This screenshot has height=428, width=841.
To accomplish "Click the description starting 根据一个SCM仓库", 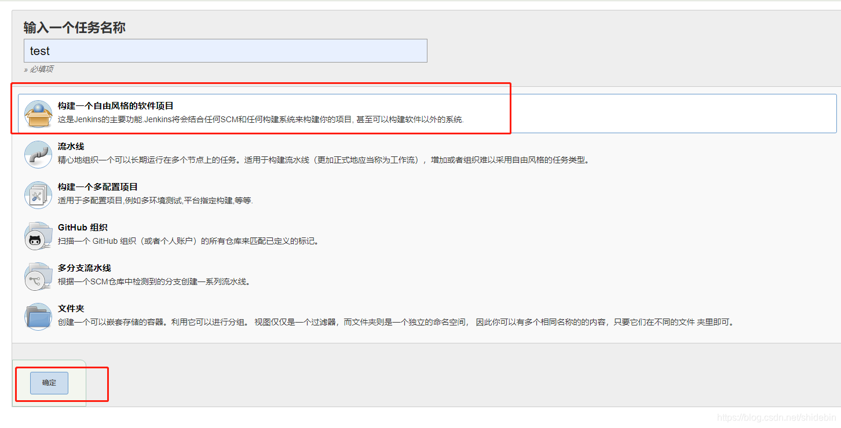I will pos(154,282).
